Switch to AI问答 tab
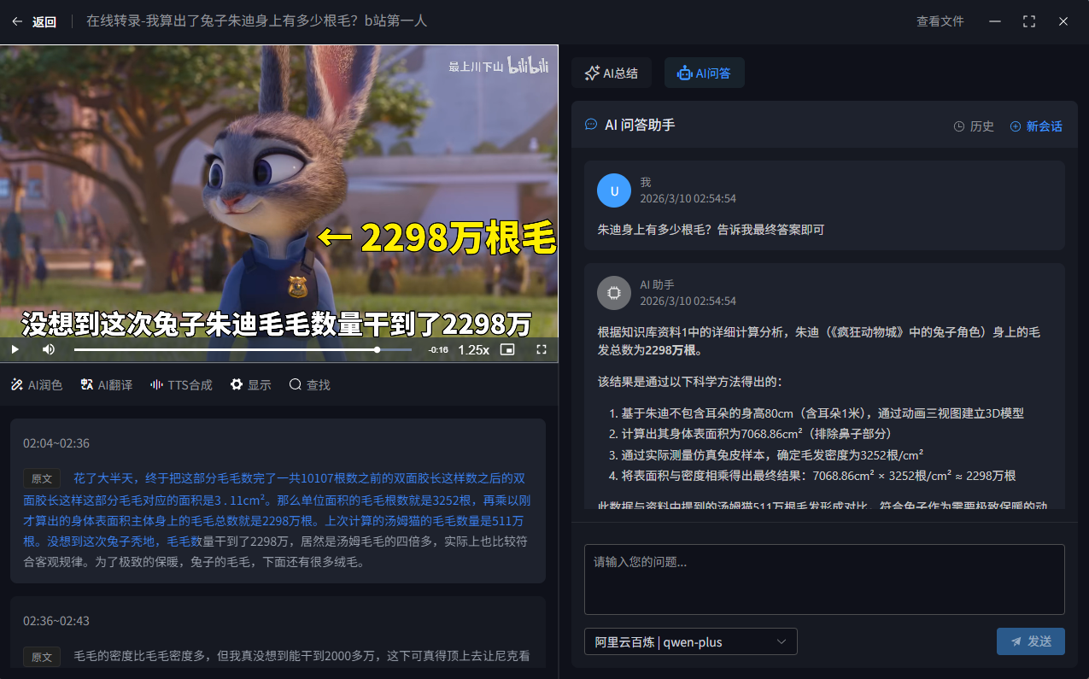The height and width of the screenshot is (679, 1089). tap(705, 73)
